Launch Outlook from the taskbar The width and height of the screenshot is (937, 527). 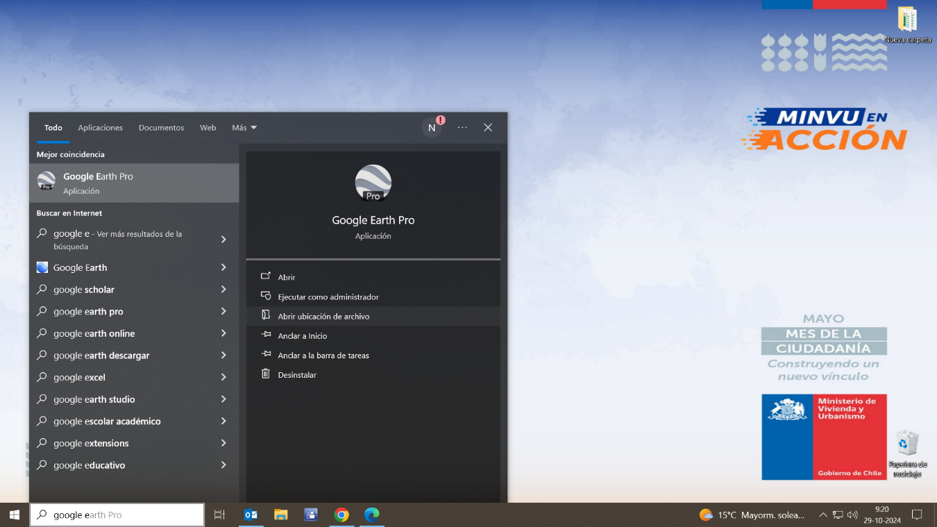pos(251,515)
